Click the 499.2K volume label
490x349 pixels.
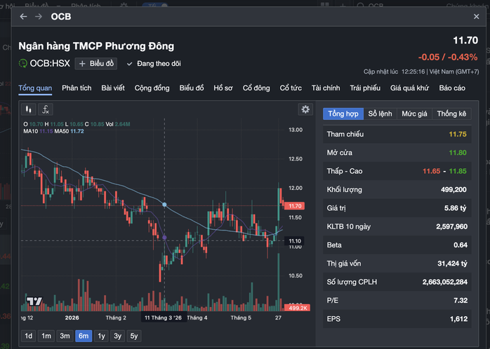pyautogui.click(x=298, y=308)
